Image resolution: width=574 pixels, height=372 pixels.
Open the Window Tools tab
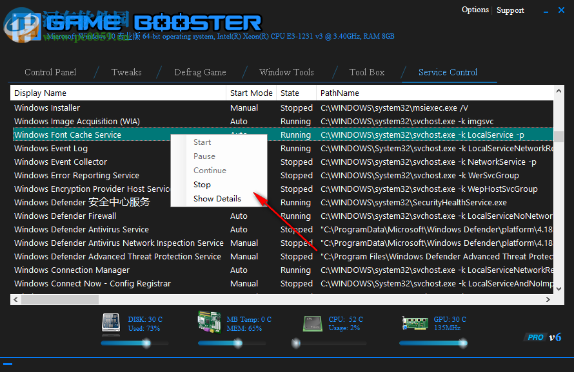286,72
